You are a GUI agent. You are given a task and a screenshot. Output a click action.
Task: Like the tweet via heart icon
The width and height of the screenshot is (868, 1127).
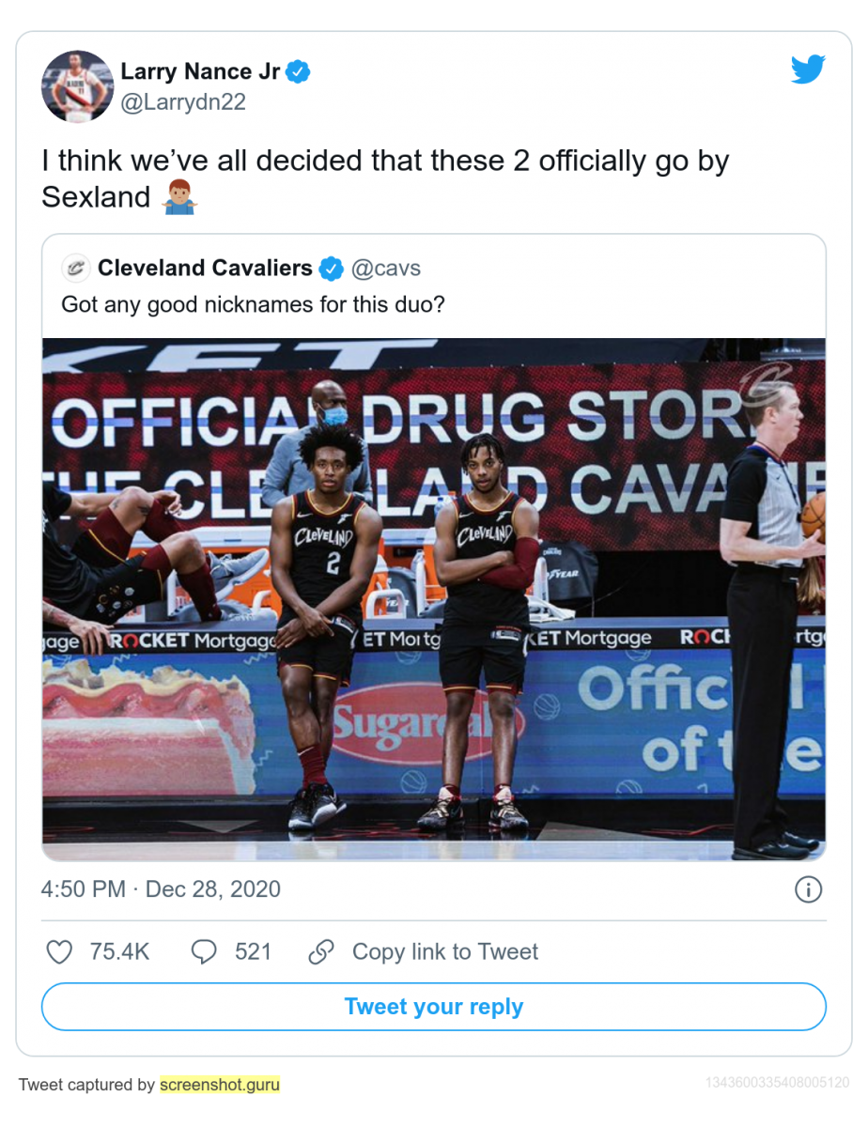[x=59, y=952]
